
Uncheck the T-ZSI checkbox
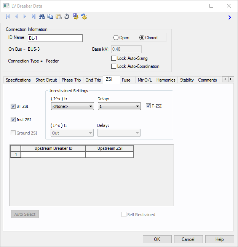point(148,106)
